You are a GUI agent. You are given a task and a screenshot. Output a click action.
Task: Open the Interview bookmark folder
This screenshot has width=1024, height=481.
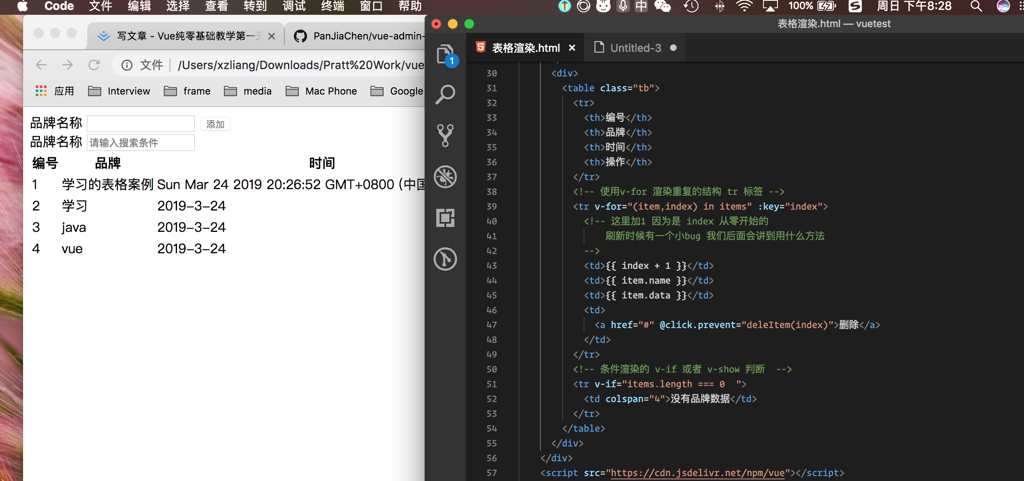[x=119, y=91]
